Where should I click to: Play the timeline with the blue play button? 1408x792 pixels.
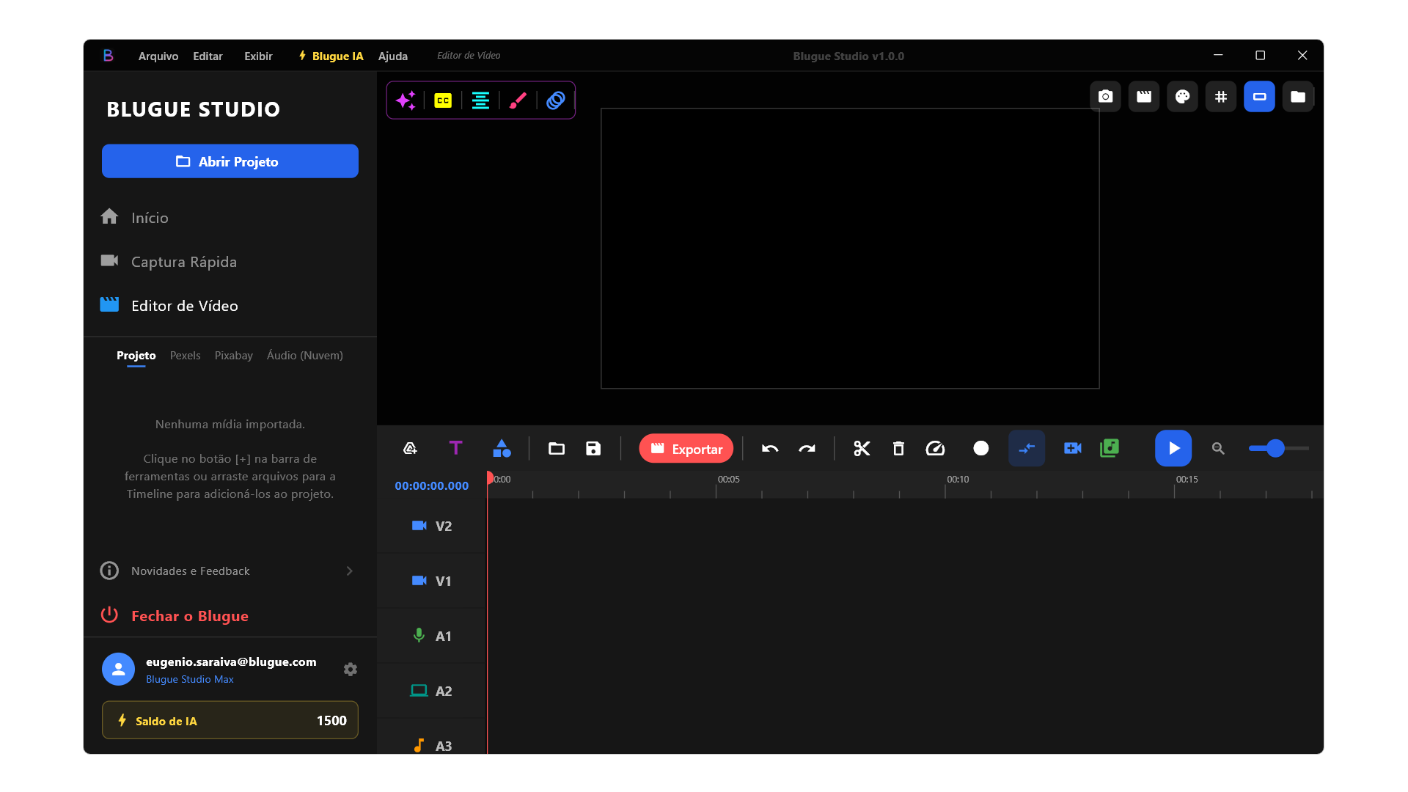point(1173,448)
